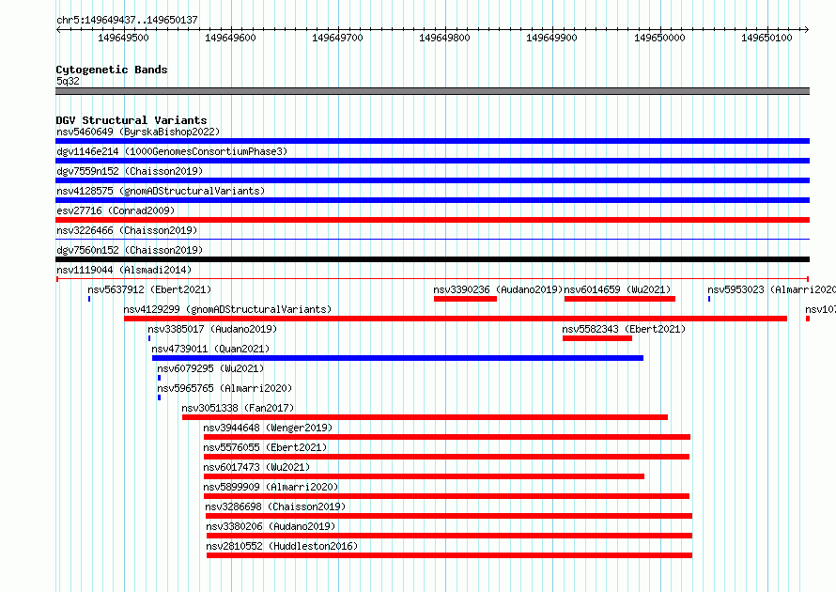This screenshot has height=592, width=836.
Task: Click the red bar under nsv3944648
Action: pos(447,437)
